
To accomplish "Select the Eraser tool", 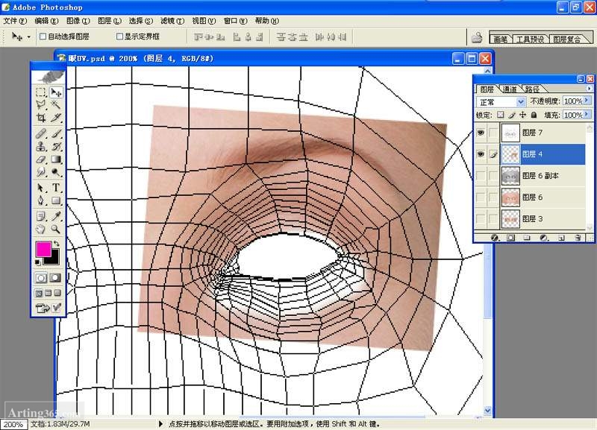I will tap(41, 159).
